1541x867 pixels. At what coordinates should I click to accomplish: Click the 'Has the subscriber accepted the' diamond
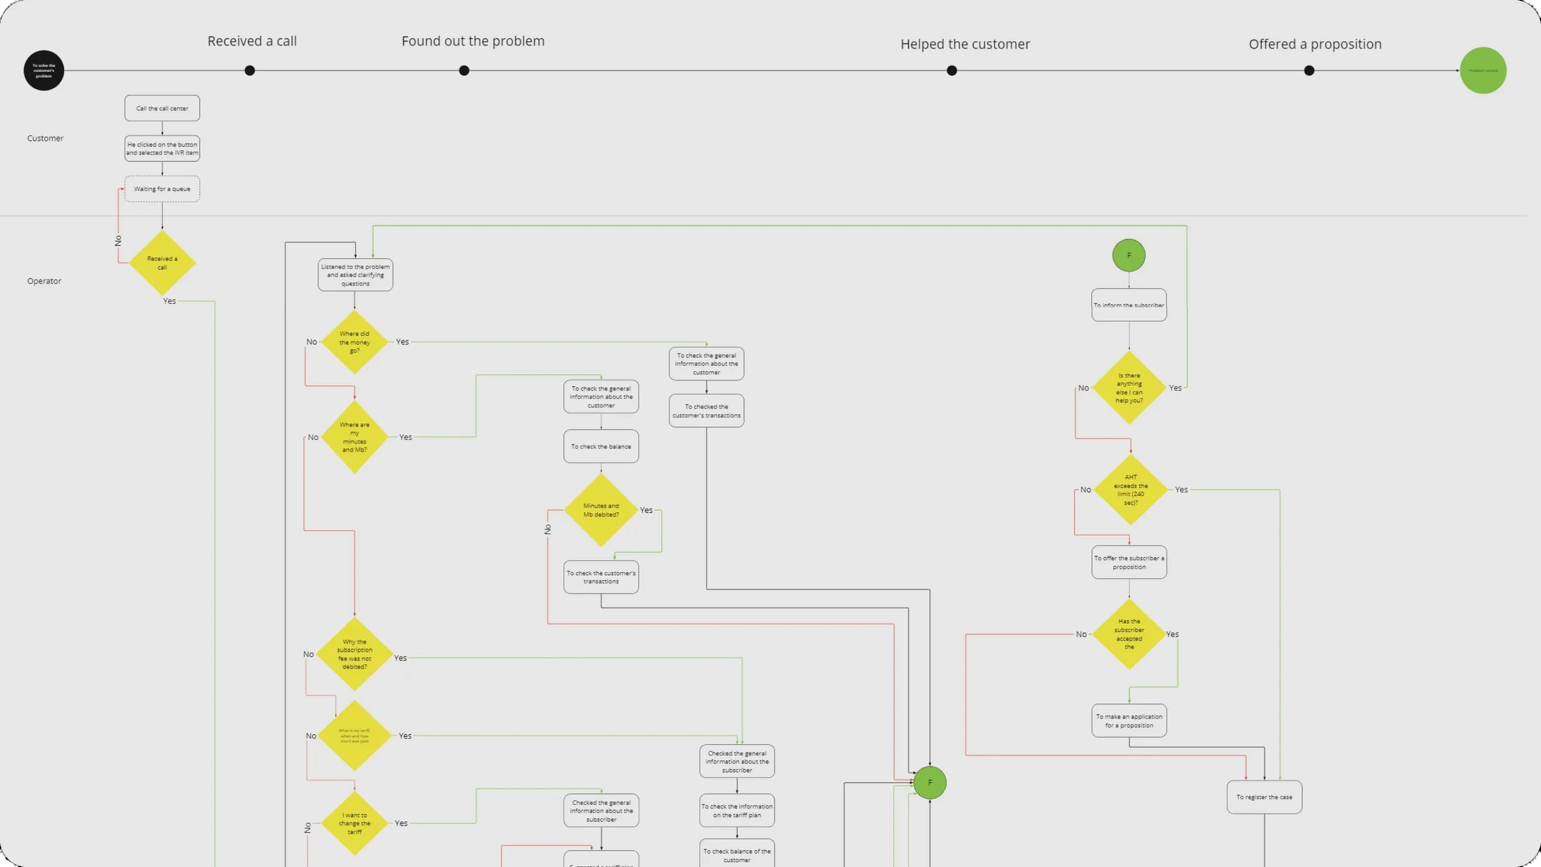(1129, 634)
